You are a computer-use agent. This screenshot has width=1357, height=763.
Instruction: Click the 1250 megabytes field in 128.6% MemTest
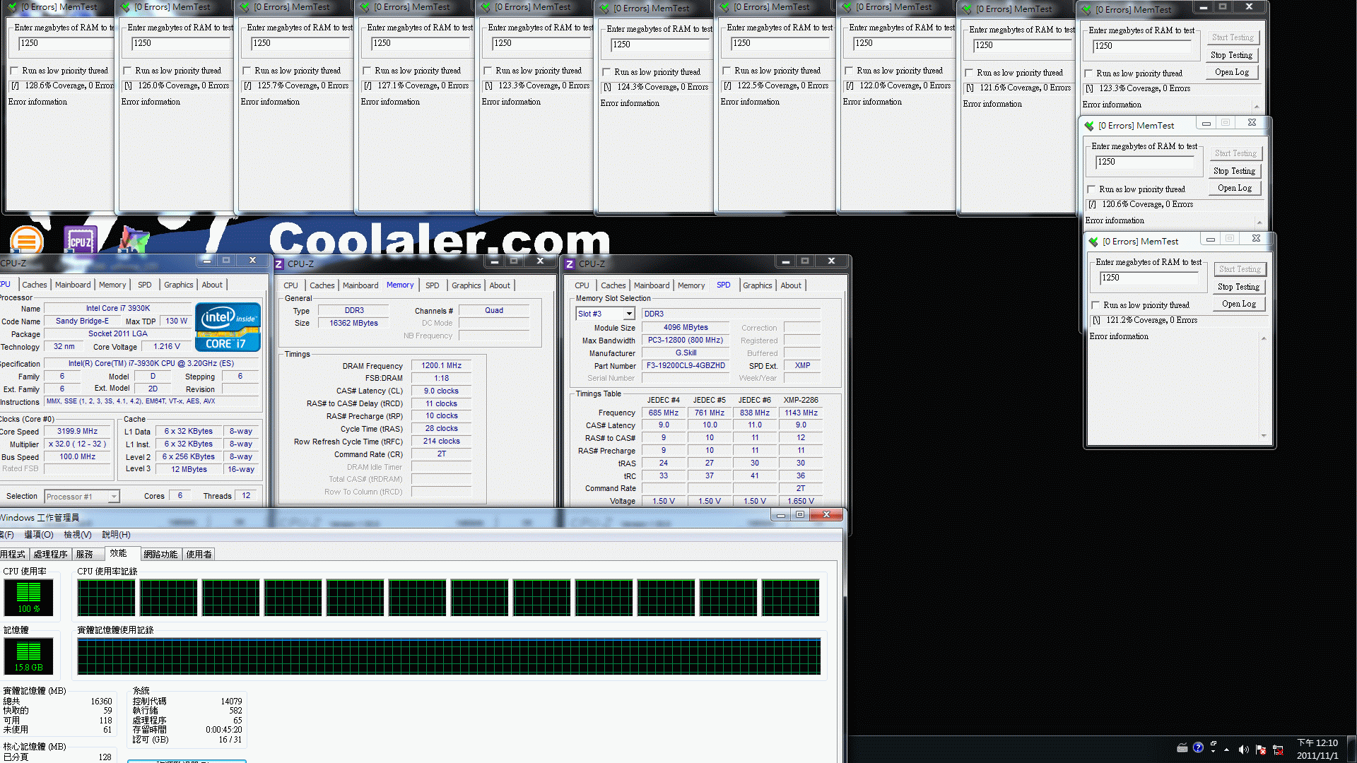click(x=65, y=43)
